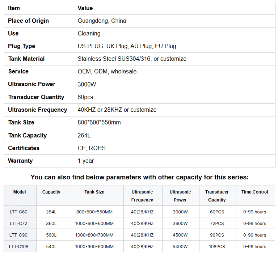
Task: Click the 'Transducer Quantity' 60pcs cell
Action: [x=174, y=97]
